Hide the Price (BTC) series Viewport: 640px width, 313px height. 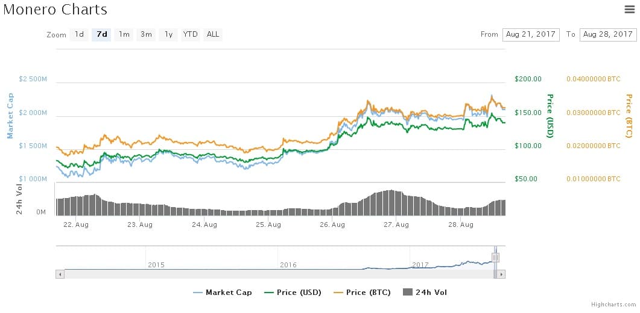tap(362, 293)
